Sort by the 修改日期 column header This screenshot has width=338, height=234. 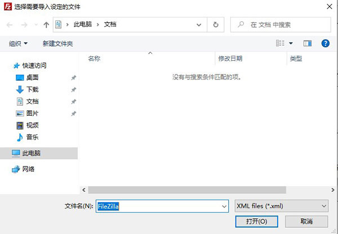pyautogui.click(x=230, y=58)
